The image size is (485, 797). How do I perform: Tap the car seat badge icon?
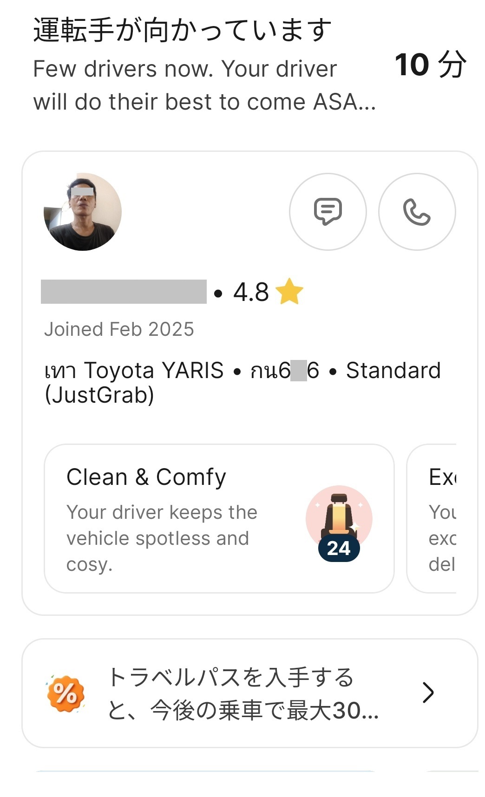339,516
